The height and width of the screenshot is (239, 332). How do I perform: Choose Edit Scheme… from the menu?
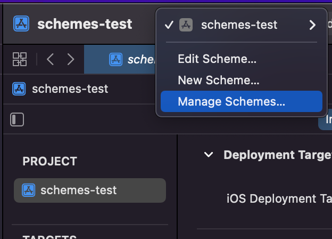[x=217, y=59]
